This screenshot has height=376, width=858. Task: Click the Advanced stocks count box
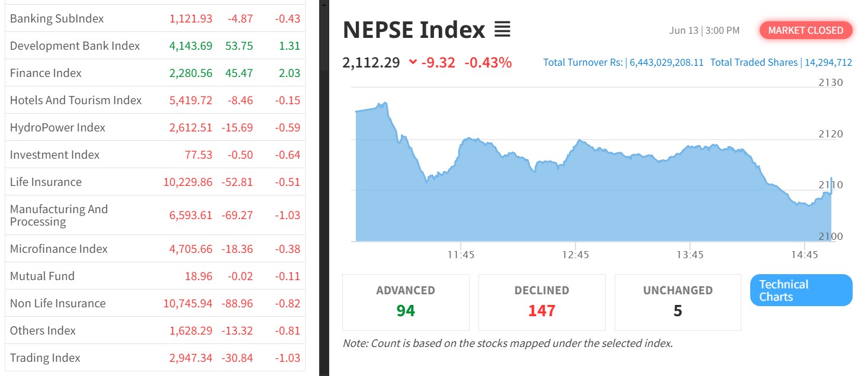(406, 302)
